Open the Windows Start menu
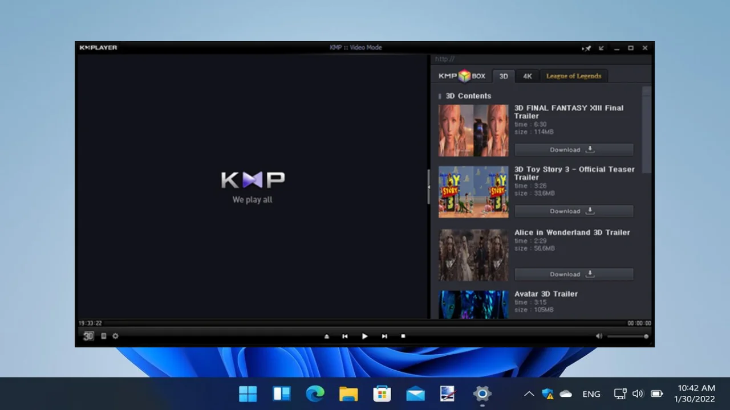The width and height of the screenshot is (730, 410). click(x=248, y=393)
